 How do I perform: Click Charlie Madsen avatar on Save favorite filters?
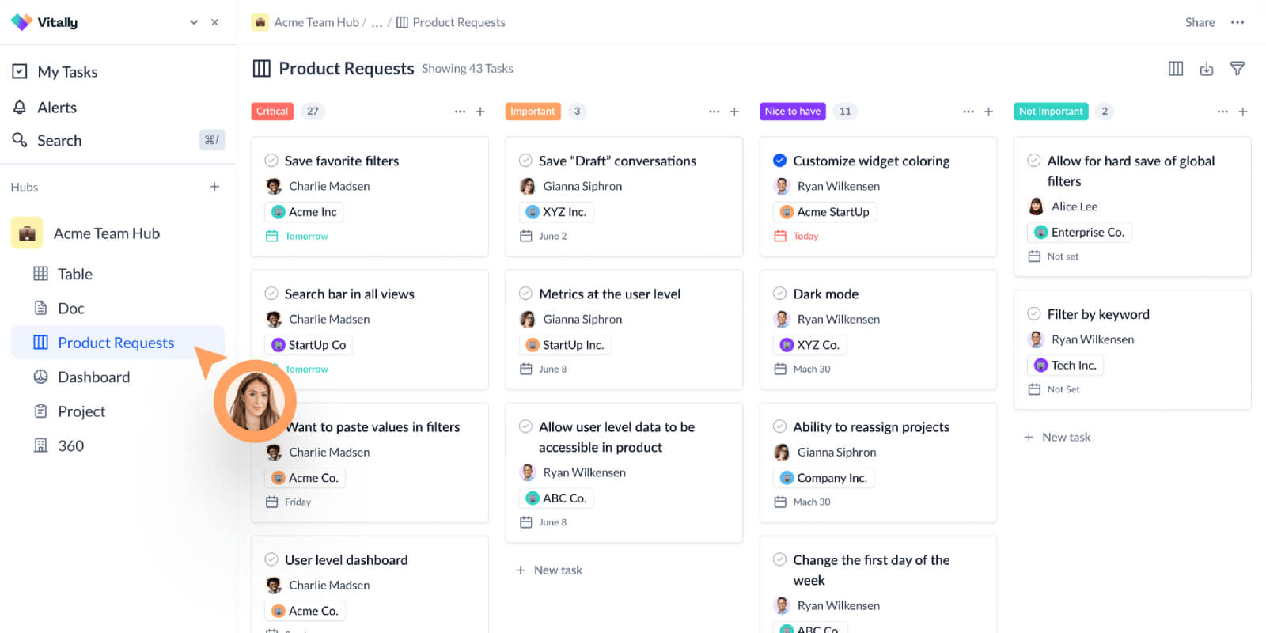coord(274,186)
